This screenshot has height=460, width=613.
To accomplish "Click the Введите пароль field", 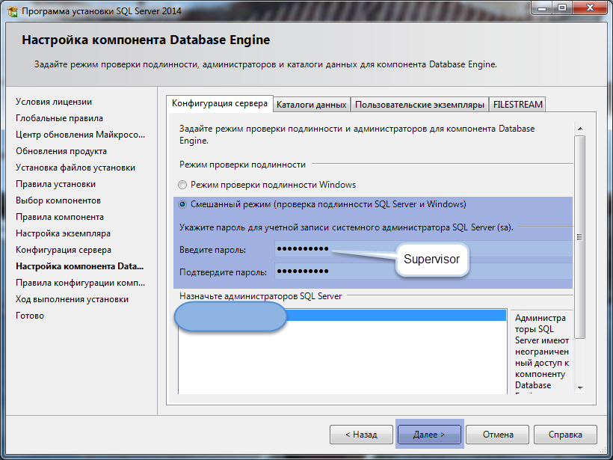I will coord(423,249).
